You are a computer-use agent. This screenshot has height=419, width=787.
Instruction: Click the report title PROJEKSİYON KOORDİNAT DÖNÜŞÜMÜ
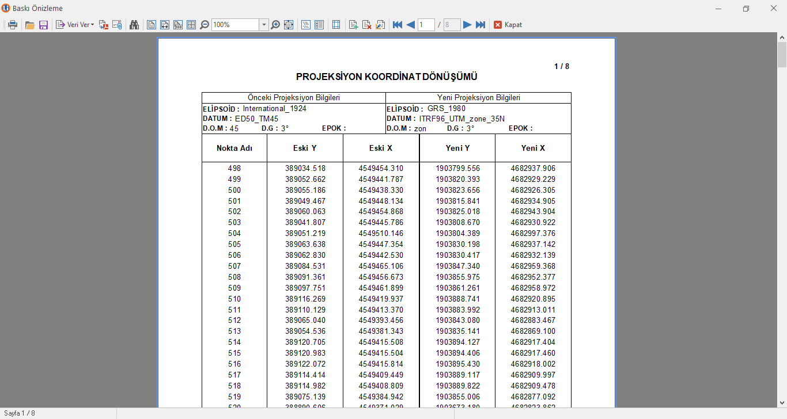[387, 77]
